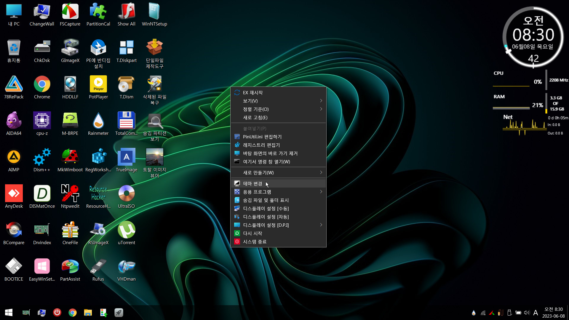Launch ChangeWall desktop shortcut
The height and width of the screenshot is (320, 569).
(42, 15)
